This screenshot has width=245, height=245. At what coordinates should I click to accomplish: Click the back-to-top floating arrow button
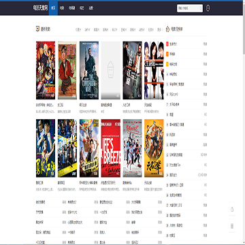pyautogui.click(x=232, y=209)
